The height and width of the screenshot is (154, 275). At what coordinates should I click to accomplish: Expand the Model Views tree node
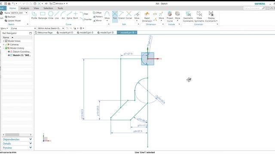click(x=3, y=41)
